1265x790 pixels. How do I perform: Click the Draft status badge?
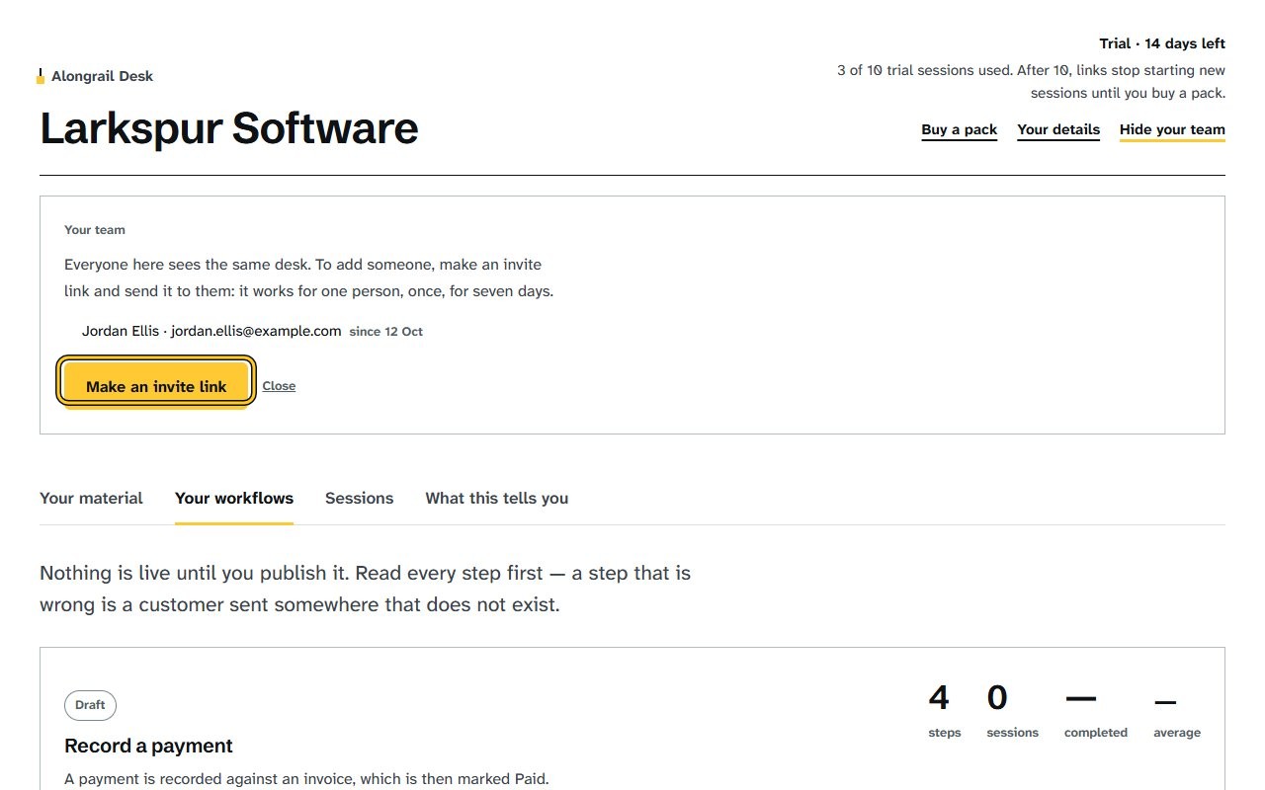[x=90, y=705]
